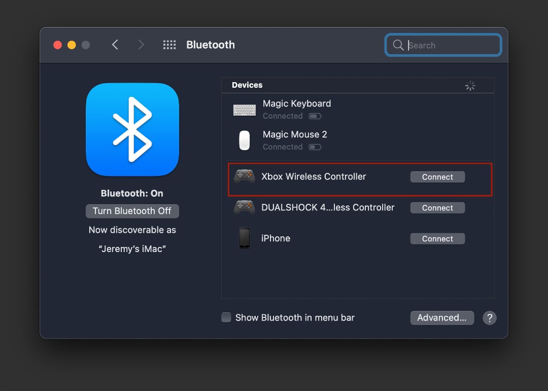The width and height of the screenshot is (548, 391).
Task: Minimize the window with yellow button
Action: pos(72,45)
